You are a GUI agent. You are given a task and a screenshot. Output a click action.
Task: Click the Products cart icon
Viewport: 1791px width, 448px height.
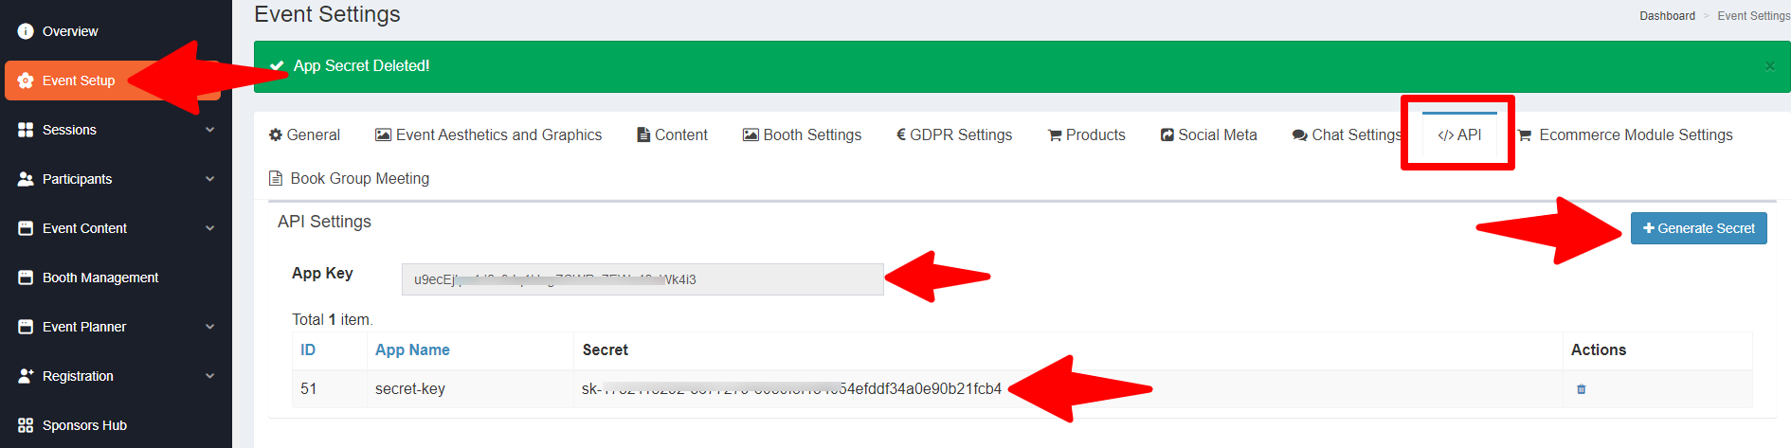(1055, 135)
